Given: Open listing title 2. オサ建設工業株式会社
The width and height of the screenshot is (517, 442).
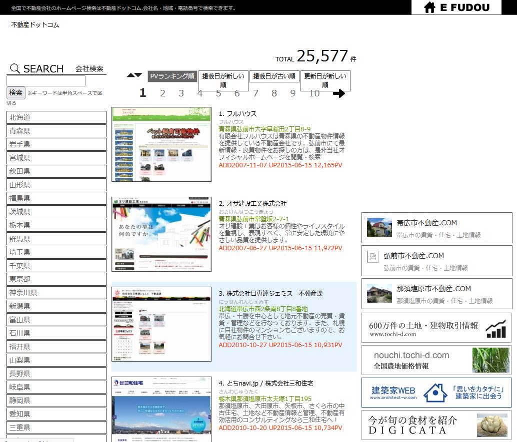Looking at the screenshot, I should (x=252, y=204).
